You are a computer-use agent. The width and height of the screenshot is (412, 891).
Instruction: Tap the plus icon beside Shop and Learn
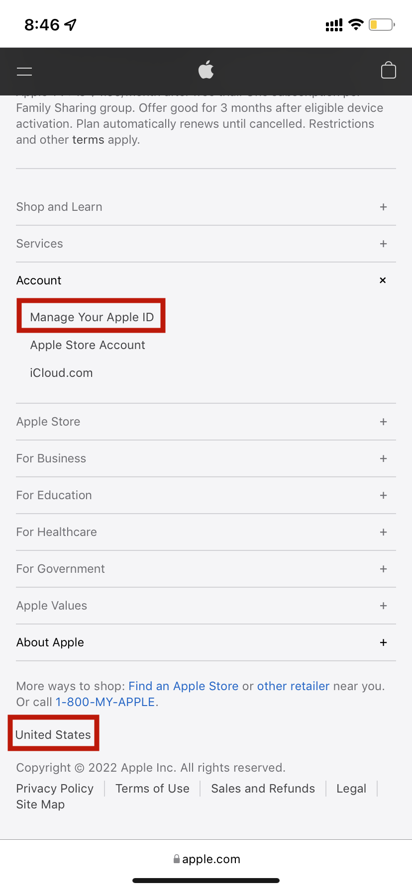pos(383,207)
